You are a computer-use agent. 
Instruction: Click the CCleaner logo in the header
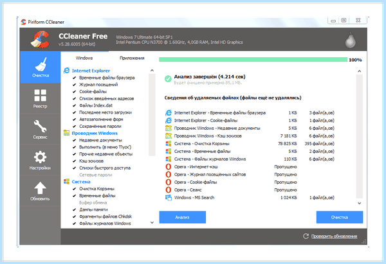pos(40,39)
